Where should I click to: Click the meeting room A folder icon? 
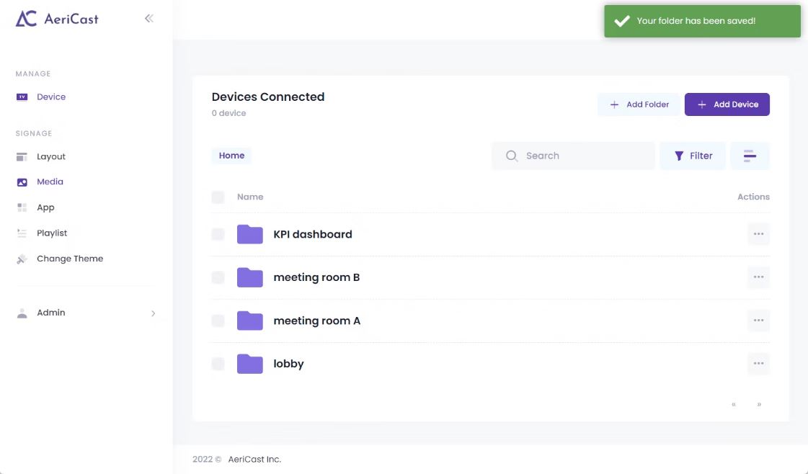249,321
